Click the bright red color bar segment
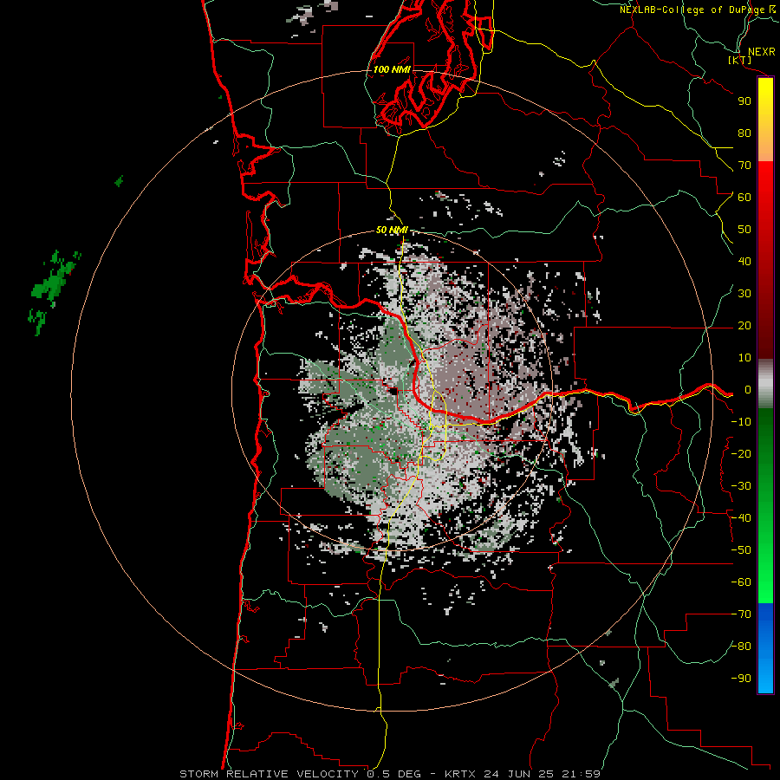 pyautogui.click(x=765, y=184)
